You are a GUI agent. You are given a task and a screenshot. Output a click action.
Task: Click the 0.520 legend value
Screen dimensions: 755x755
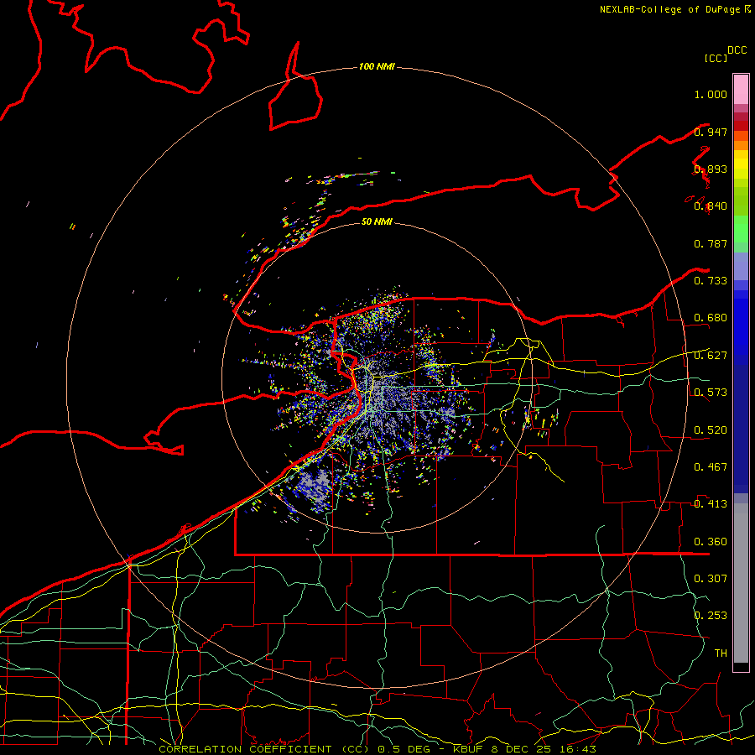coord(711,430)
